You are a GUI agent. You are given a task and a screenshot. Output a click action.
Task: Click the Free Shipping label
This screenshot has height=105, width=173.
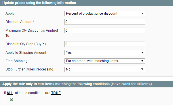pyautogui.click(x=16, y=61)
